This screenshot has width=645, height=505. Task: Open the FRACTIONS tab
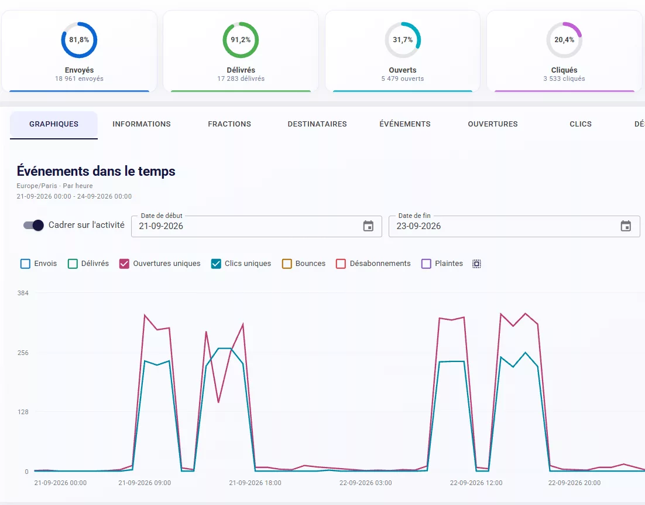229,124
